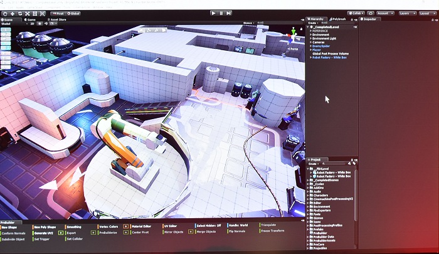Toggle scene audio speaker icon
Screen dimensions: 439x254
46,24
